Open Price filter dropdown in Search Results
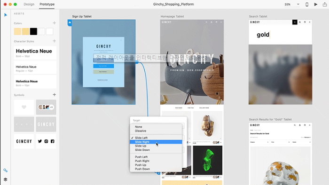Image resolution: width=329 pixels, height=185 pixels. 281,142
